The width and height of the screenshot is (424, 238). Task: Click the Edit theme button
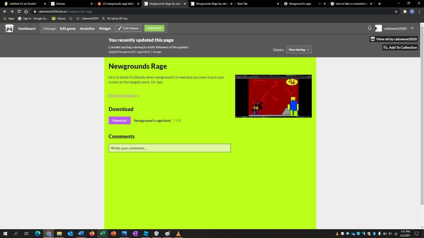128,28
